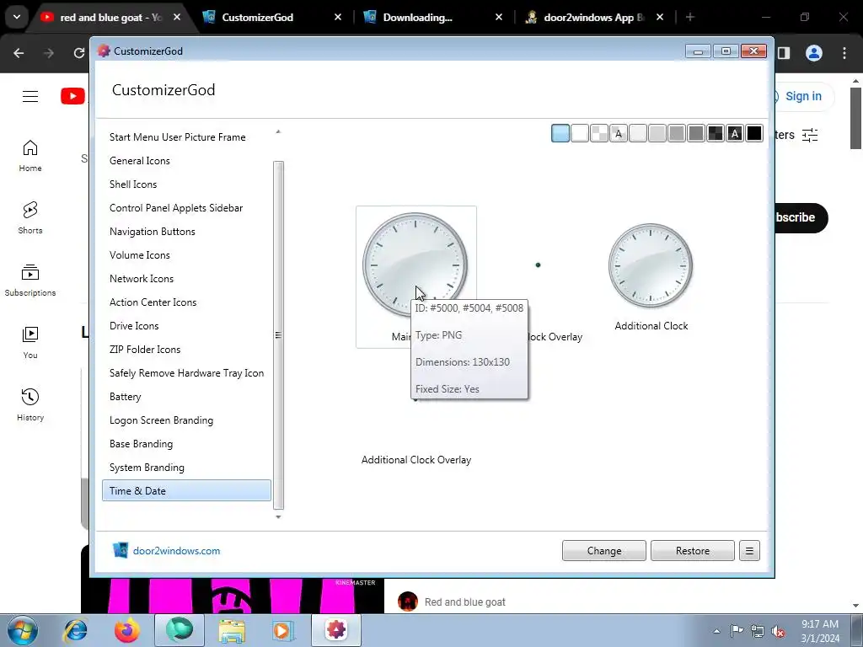Image resolution: width=863 pixels, height=647 pixels.
Task: Open Windows Media Player from taskbar
Action: pos(282,630)
